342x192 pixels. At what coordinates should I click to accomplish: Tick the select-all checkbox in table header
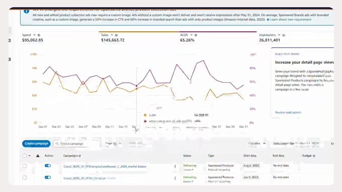tap(25, 156)
